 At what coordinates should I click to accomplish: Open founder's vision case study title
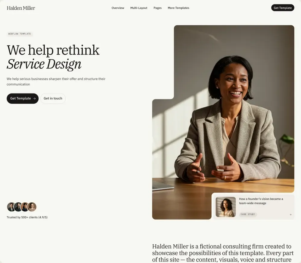click(261, 201)
